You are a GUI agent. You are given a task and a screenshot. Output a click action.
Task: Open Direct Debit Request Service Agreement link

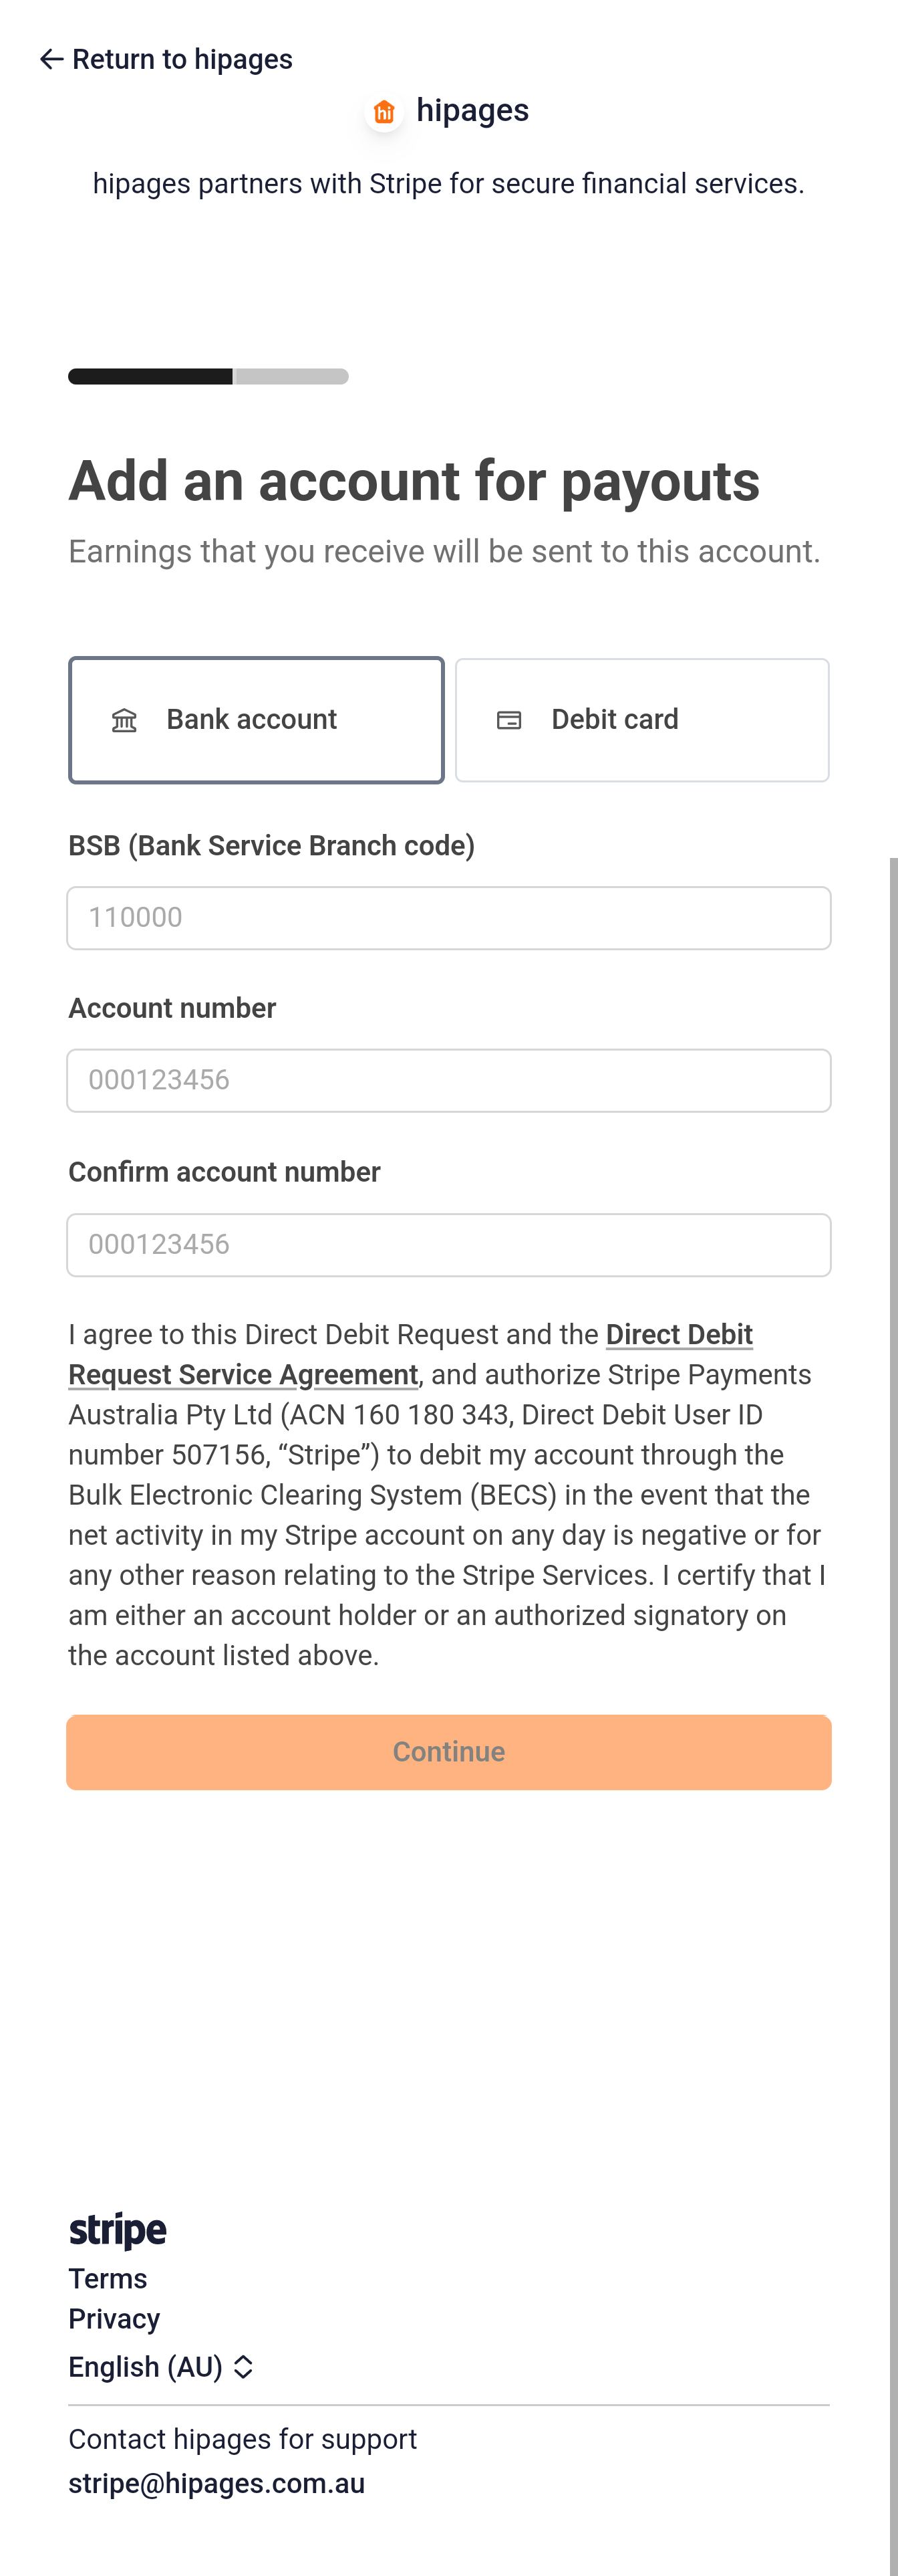coord(244,1375)
